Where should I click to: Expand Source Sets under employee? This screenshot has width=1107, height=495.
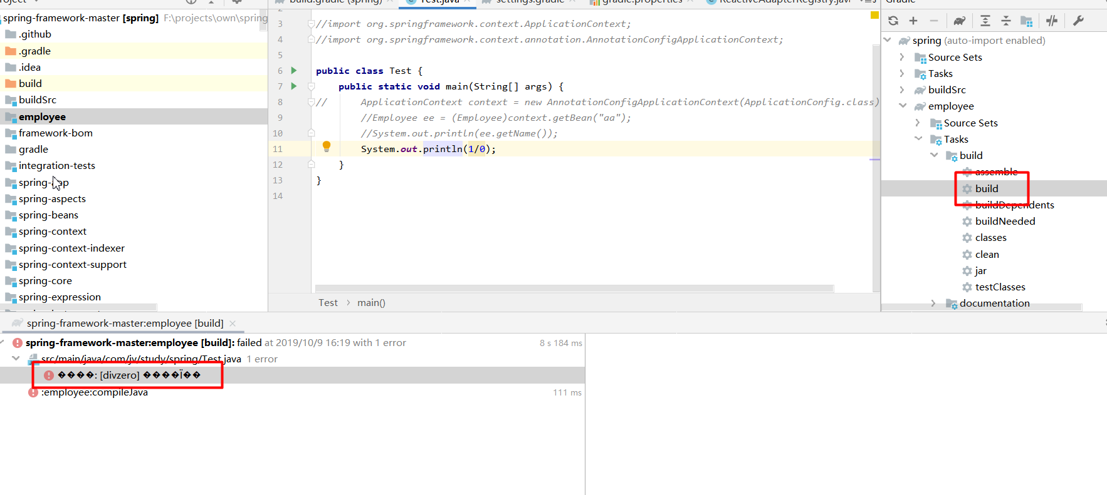[x=918, y=123]
